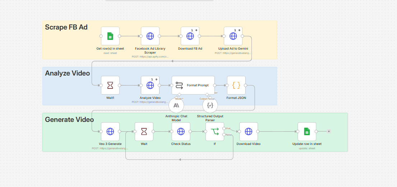Open the Facebook Ad Library Scraper node
Screen dimensions: 397x187
150,36
